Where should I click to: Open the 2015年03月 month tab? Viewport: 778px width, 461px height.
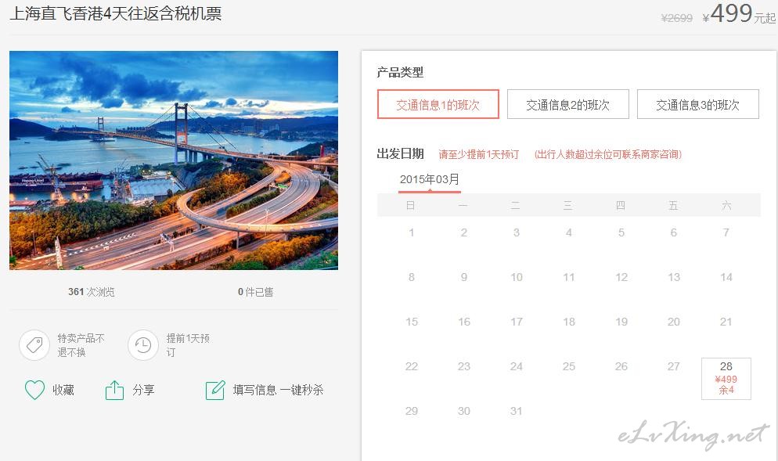[x=430, y=180]
